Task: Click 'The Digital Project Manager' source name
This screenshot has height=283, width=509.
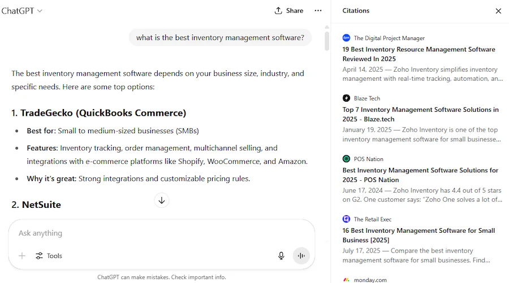Action: tap(389, 38)
